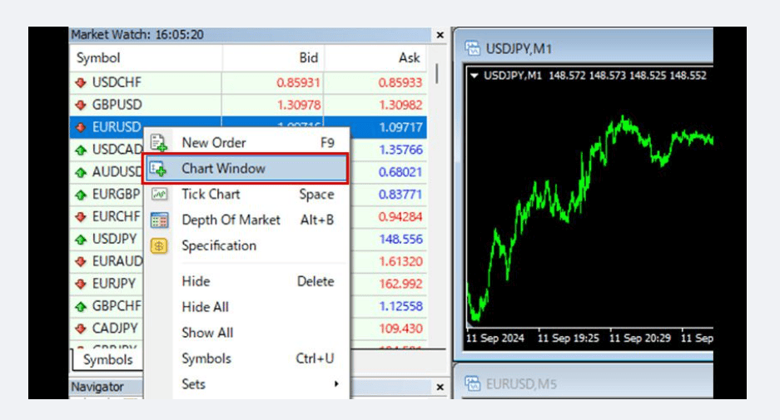780x420 pixels.
Task: Expand the Sets submenu arrow
Action: (x=337, y=383)
